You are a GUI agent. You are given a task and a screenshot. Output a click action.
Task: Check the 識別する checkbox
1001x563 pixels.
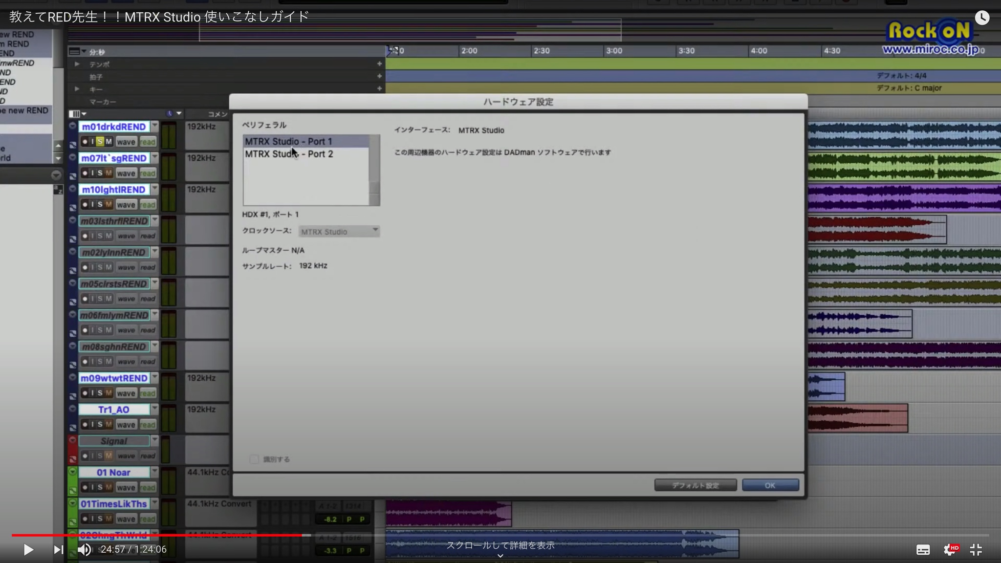(x=254, y=459)
